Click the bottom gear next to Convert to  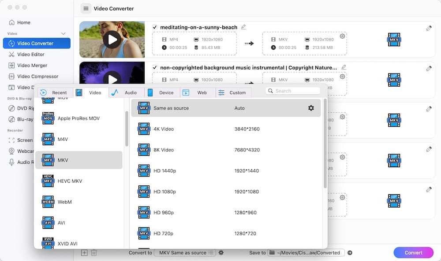pos(221,253)
